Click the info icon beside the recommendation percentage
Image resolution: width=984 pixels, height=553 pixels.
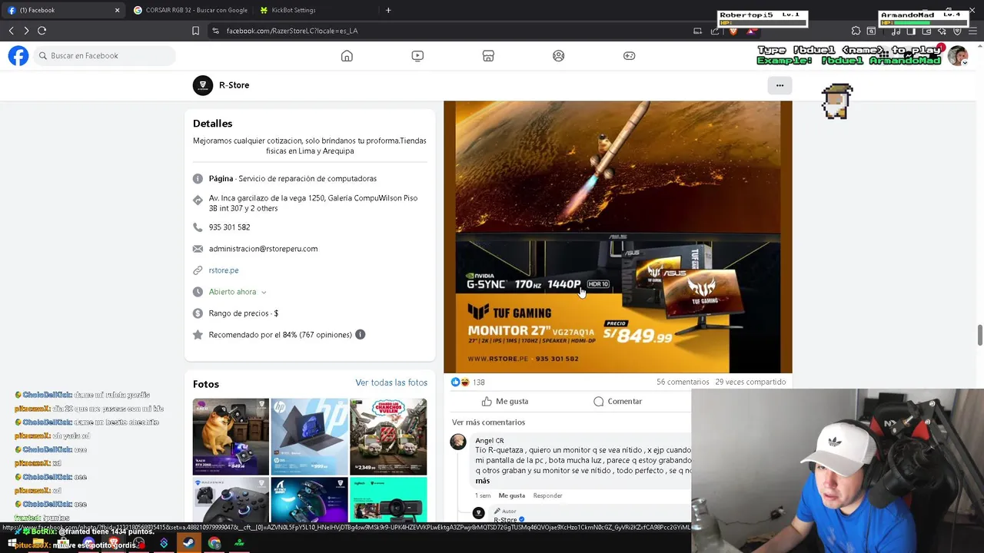360,334
